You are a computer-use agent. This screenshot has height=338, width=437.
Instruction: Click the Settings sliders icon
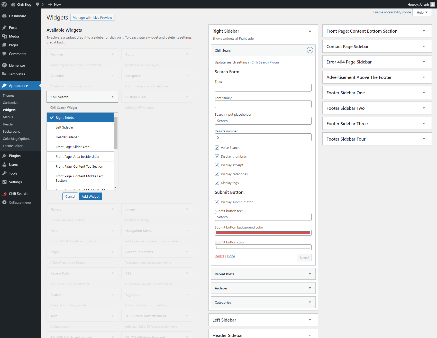pyautogui.click(x=4, y=182)
